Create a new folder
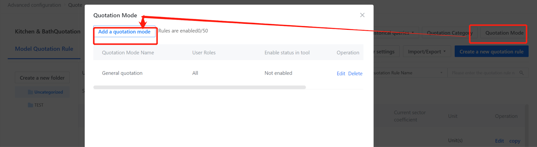This screenshot has height=147, width=537. (x=42, y=78)
